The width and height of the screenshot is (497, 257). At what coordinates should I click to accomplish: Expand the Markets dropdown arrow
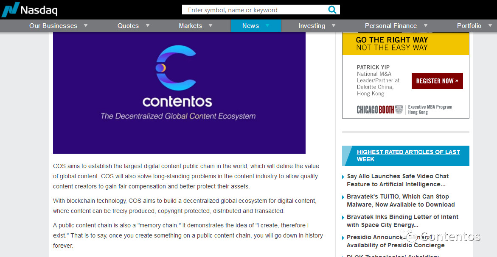coord(211,25)
